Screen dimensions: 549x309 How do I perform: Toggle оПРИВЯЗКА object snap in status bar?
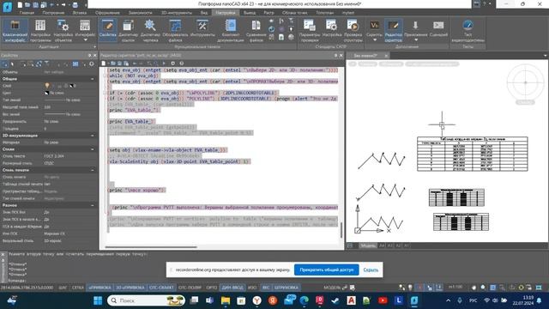[x=100, y=288]
